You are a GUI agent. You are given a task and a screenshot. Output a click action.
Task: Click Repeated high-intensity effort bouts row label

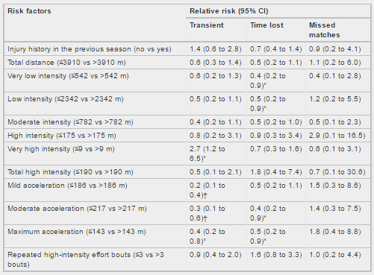(86, 259)
